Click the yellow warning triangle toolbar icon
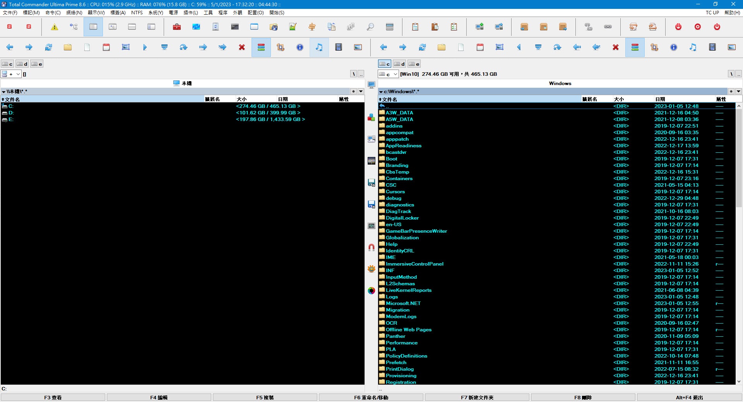Viewport: 743px width, 402px height. [x=55, y=27]
